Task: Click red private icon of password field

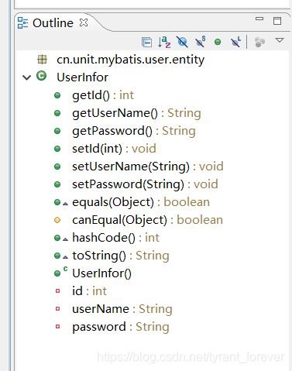Action: [57, 327]
